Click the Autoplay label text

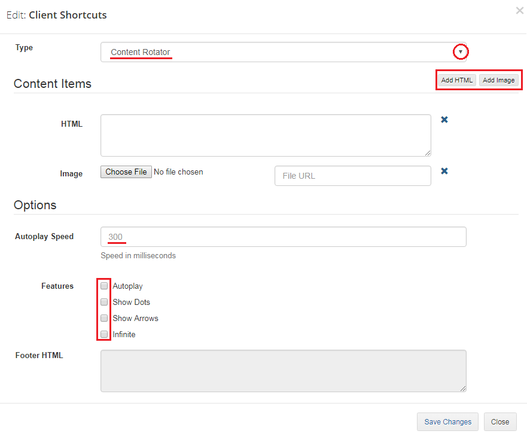tap(128, 286)
